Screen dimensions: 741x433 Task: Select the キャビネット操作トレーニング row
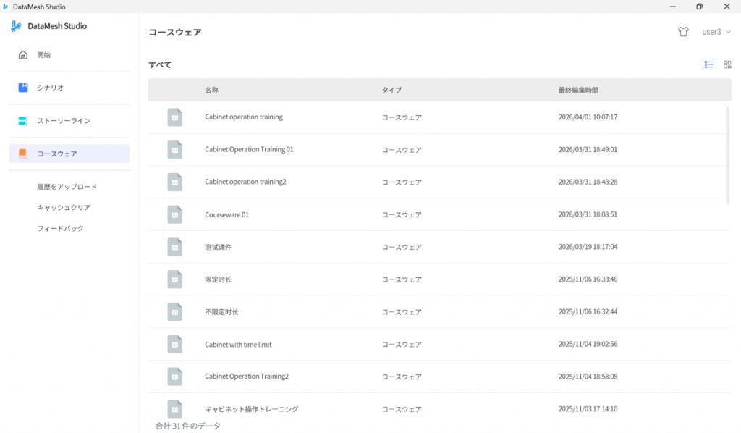[x=251, y=409]
